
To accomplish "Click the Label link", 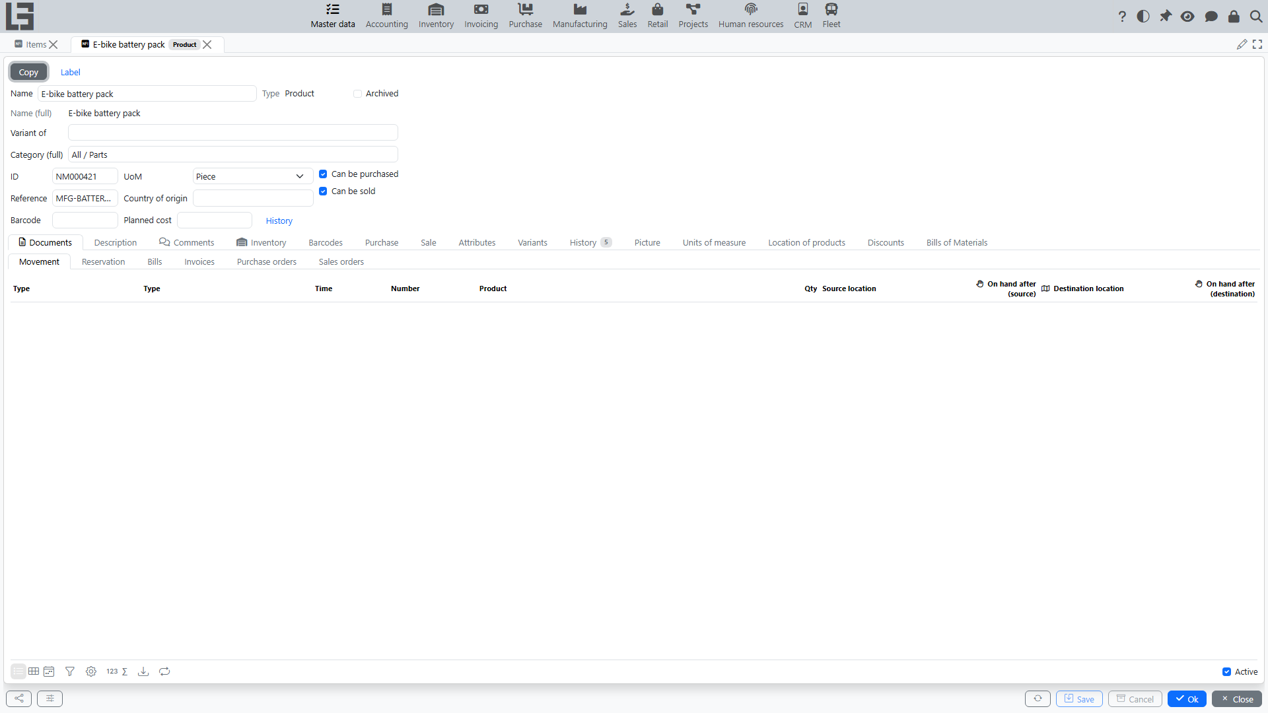I will (x=71, y=73).
